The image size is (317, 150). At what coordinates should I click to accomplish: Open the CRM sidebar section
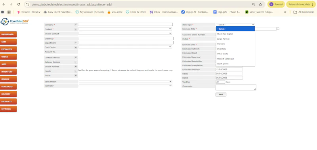pyautogui.click(x=8, y=42)
